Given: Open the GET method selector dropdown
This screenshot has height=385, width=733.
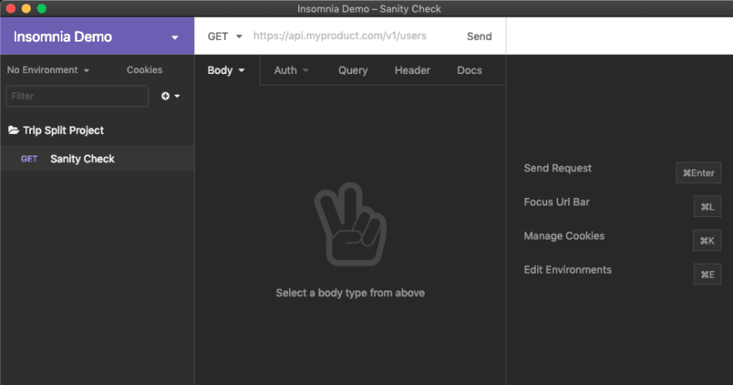Looking at the screenshot, I should pos(225,37).
